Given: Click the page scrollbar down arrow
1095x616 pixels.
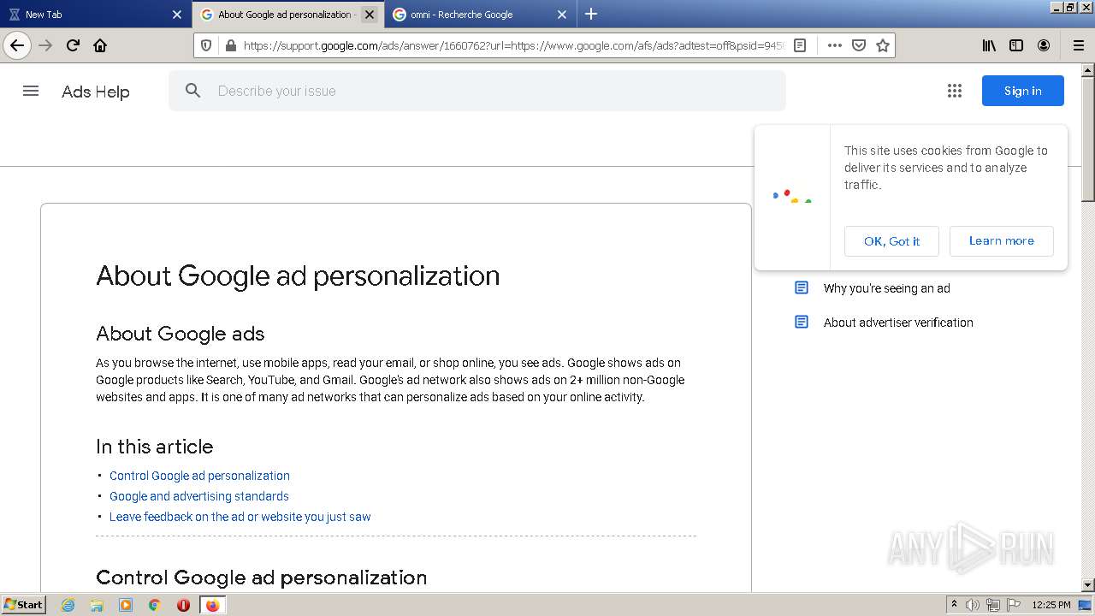Looking at the screenshot, I should tap(1088, 585).
